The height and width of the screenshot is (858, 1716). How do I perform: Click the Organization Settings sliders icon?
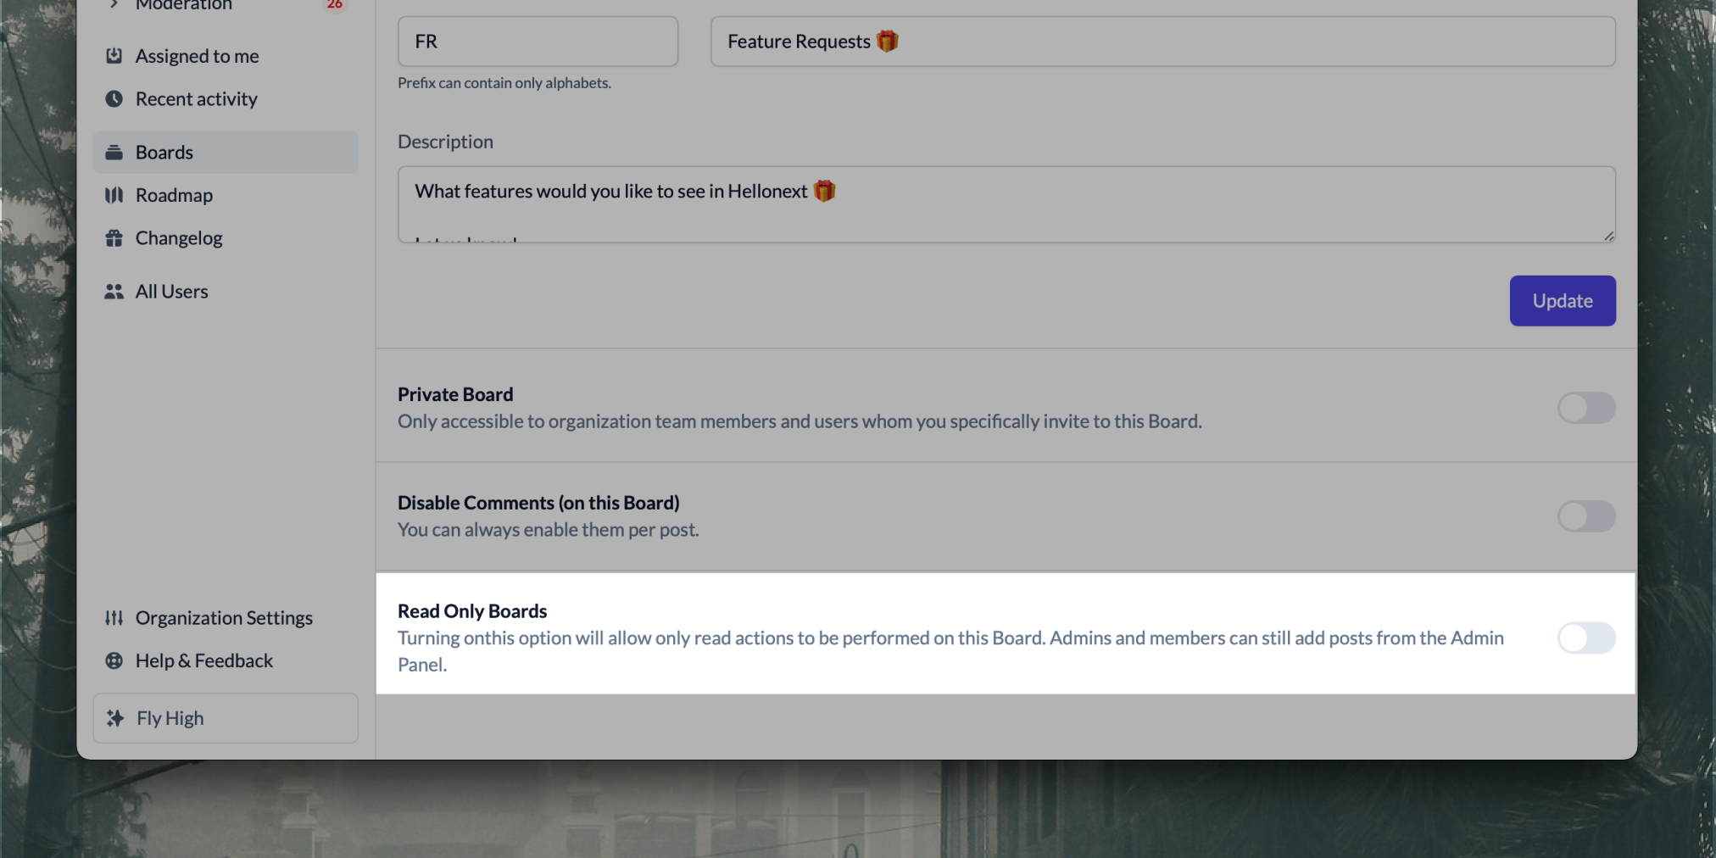coord(114,617)
